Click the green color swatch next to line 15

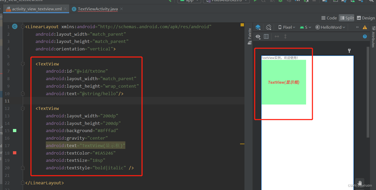(15, 131)
